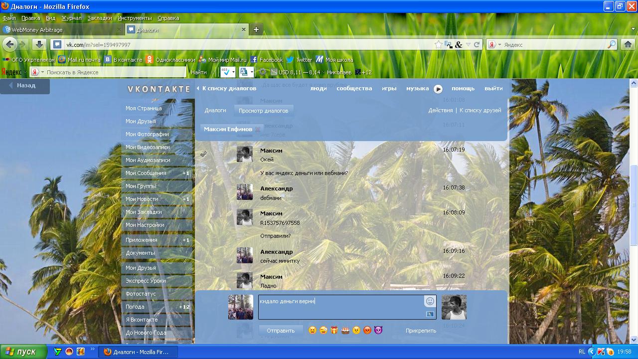Open the Справка menu
Screen dimensions: 638x359
(x=168, y=18)
